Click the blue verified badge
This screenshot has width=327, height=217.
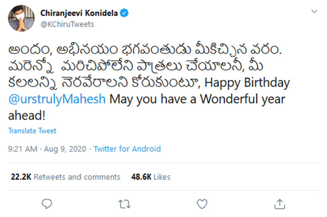point(124,14)
